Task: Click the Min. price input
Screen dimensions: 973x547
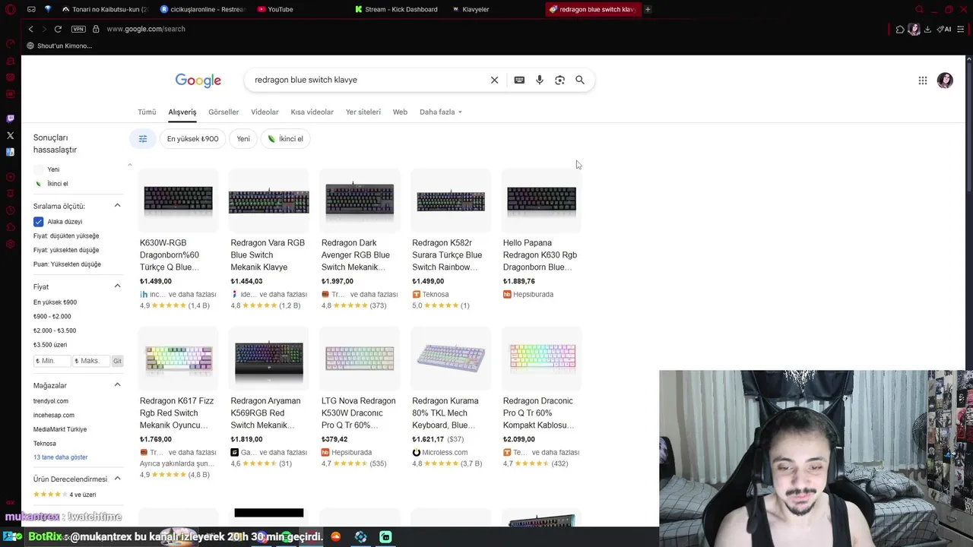Action: (x=52, y=361)
